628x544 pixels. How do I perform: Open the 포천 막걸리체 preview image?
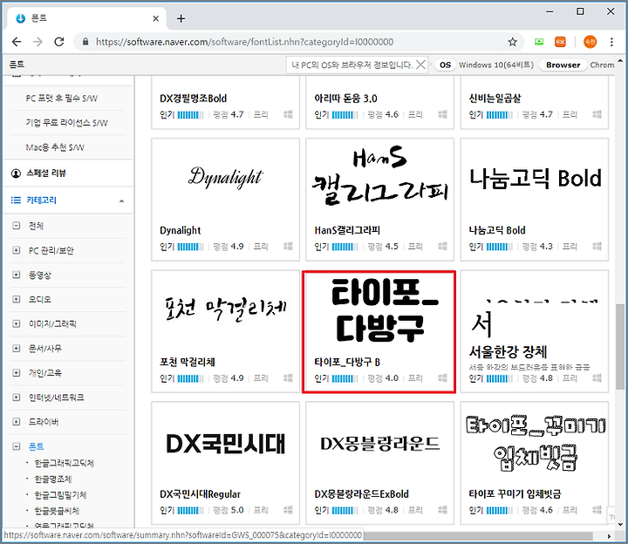tap(226, 309)
